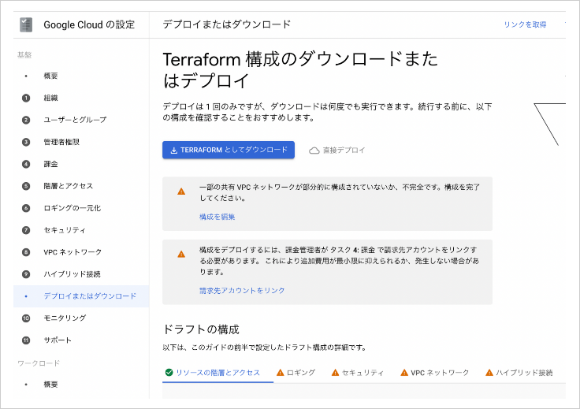The image size is (580, 409).
Task: Go to 概要 under 基盤 section
Action: click(50, 76)
